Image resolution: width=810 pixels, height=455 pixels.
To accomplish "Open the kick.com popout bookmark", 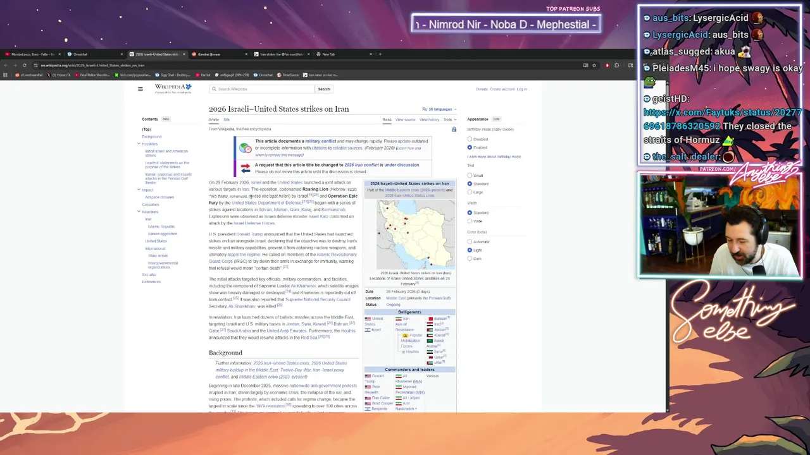I will coord(133,75).
